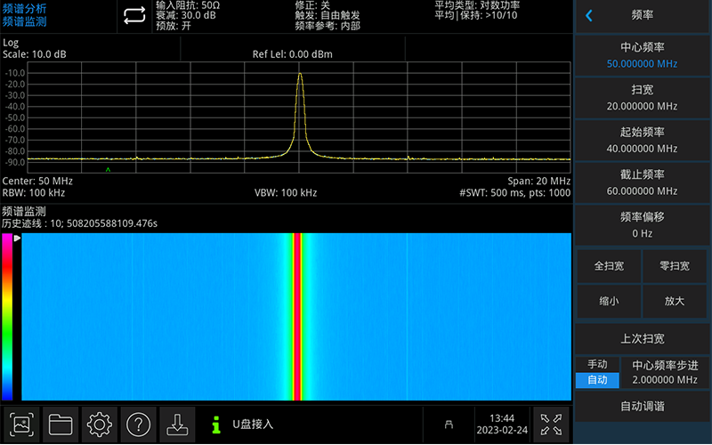
Task: Open the 起始频率 40.000000 MHz setting
Action: [642, 140]
